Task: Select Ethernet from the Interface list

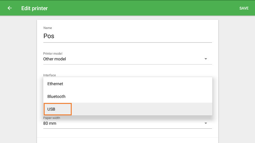Action: [x=55, y=84]
